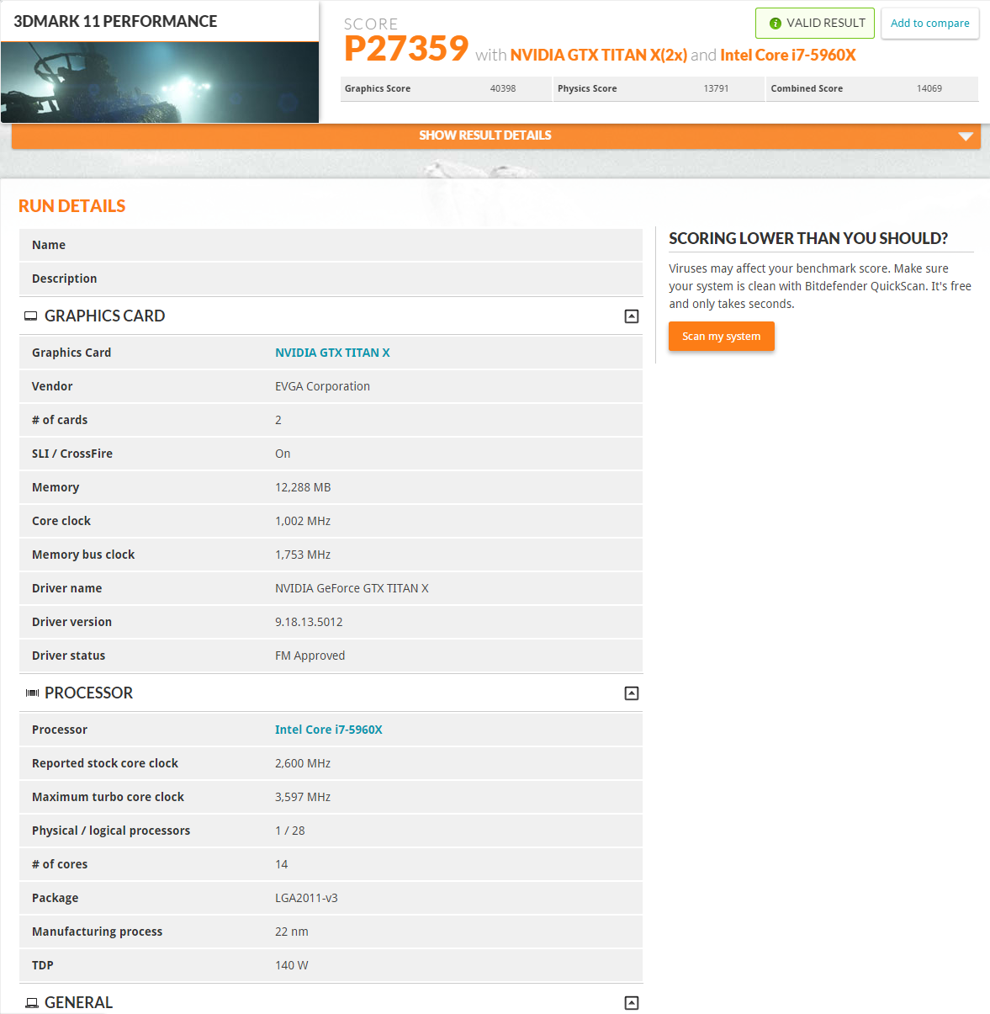
Task: Click the Graphics Card section monitor icon
Action: (31, 316)
